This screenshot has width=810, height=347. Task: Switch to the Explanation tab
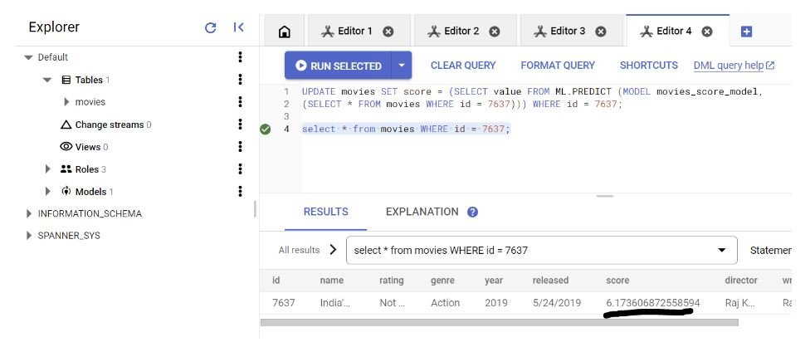pyautogui.click(x=422, y=213)
